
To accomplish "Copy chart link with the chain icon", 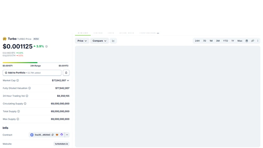I will 252,41.
